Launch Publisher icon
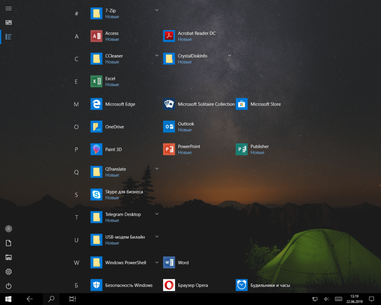 click(x=242, y=149)
